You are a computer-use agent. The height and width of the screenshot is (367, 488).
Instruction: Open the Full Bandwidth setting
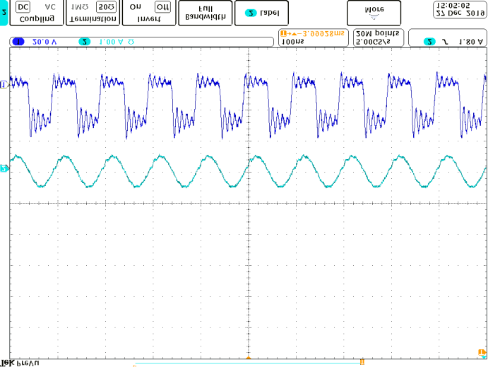coord(204,12)
